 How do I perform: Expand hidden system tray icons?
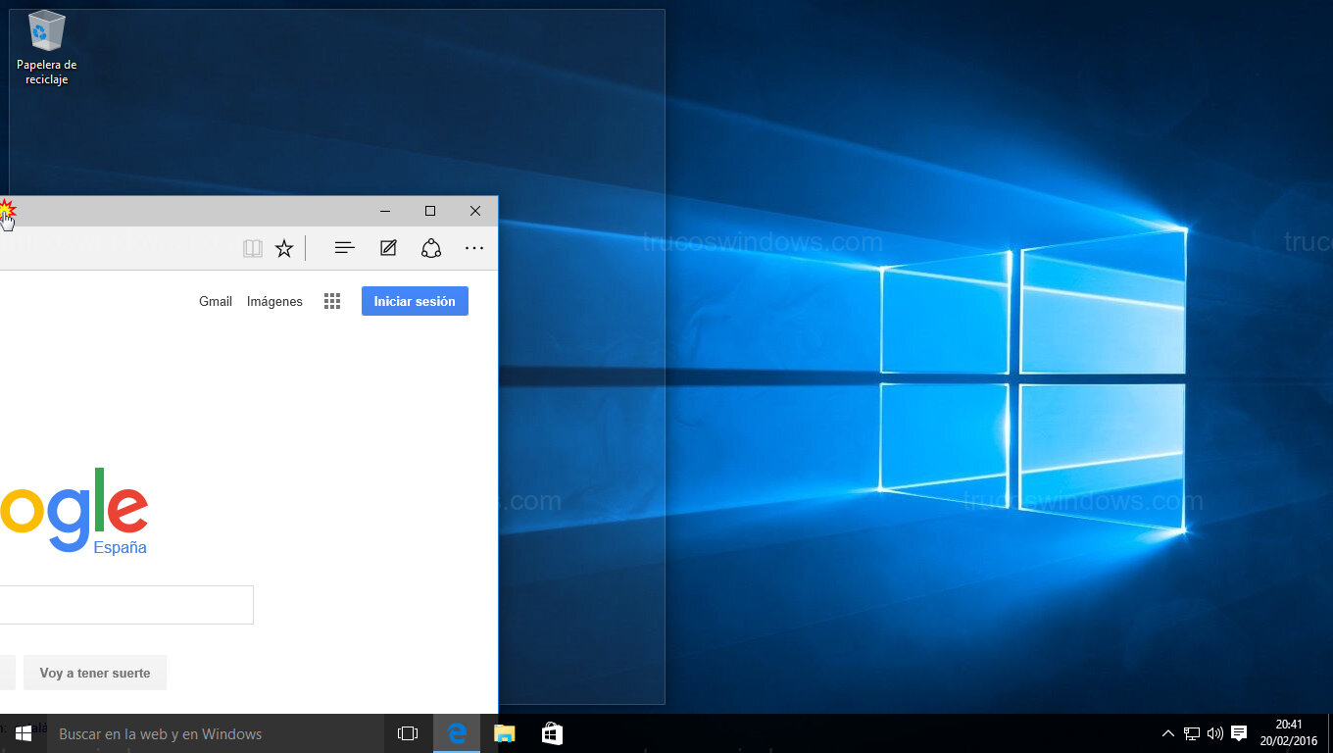(1167, 733)
